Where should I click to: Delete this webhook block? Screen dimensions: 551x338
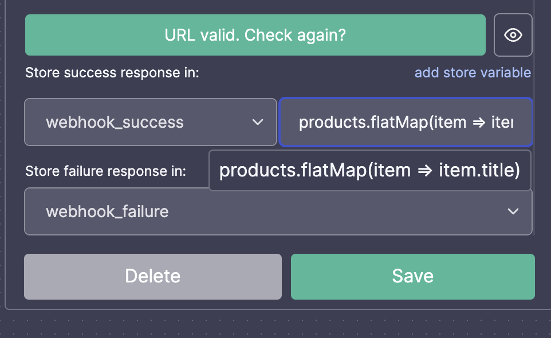[153, 277]
